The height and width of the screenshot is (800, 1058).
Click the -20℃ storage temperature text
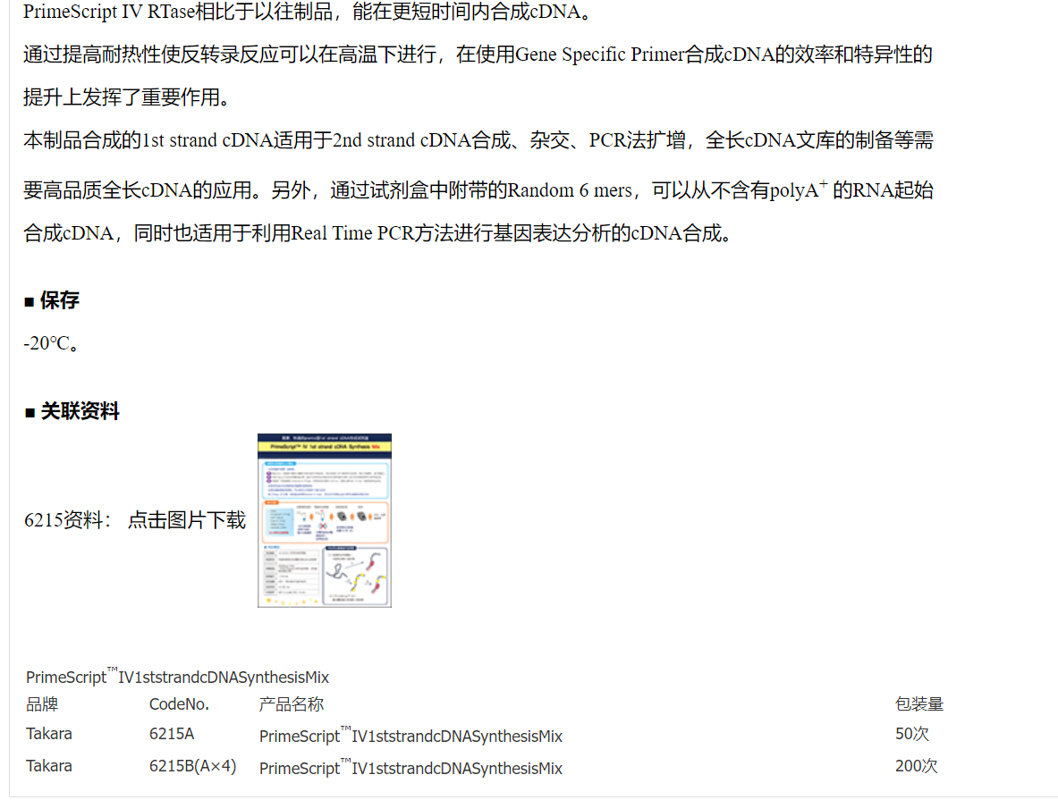click(x=50, y=343)
